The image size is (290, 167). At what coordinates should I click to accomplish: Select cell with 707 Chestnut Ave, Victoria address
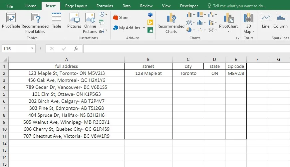66,136
